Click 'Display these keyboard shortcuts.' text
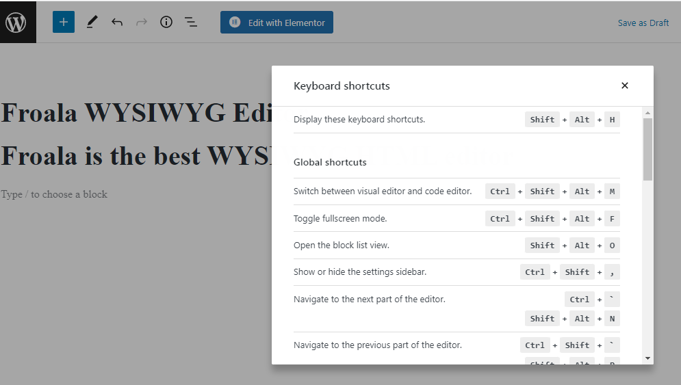 (359, 120)
